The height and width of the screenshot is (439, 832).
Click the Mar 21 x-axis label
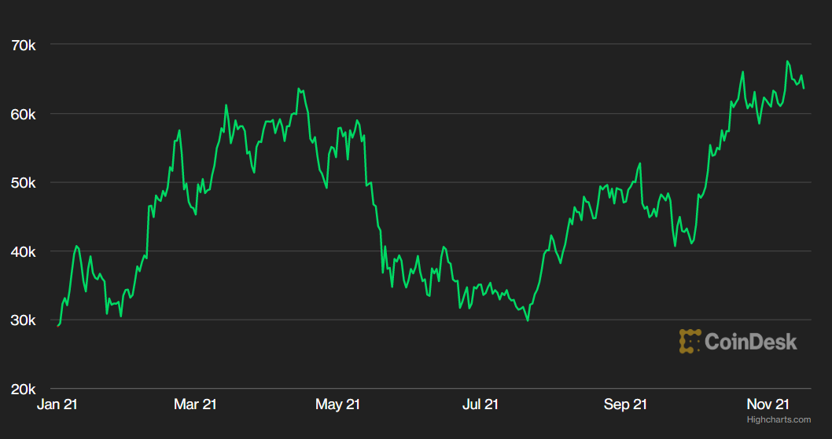click(x=195, y=404)
